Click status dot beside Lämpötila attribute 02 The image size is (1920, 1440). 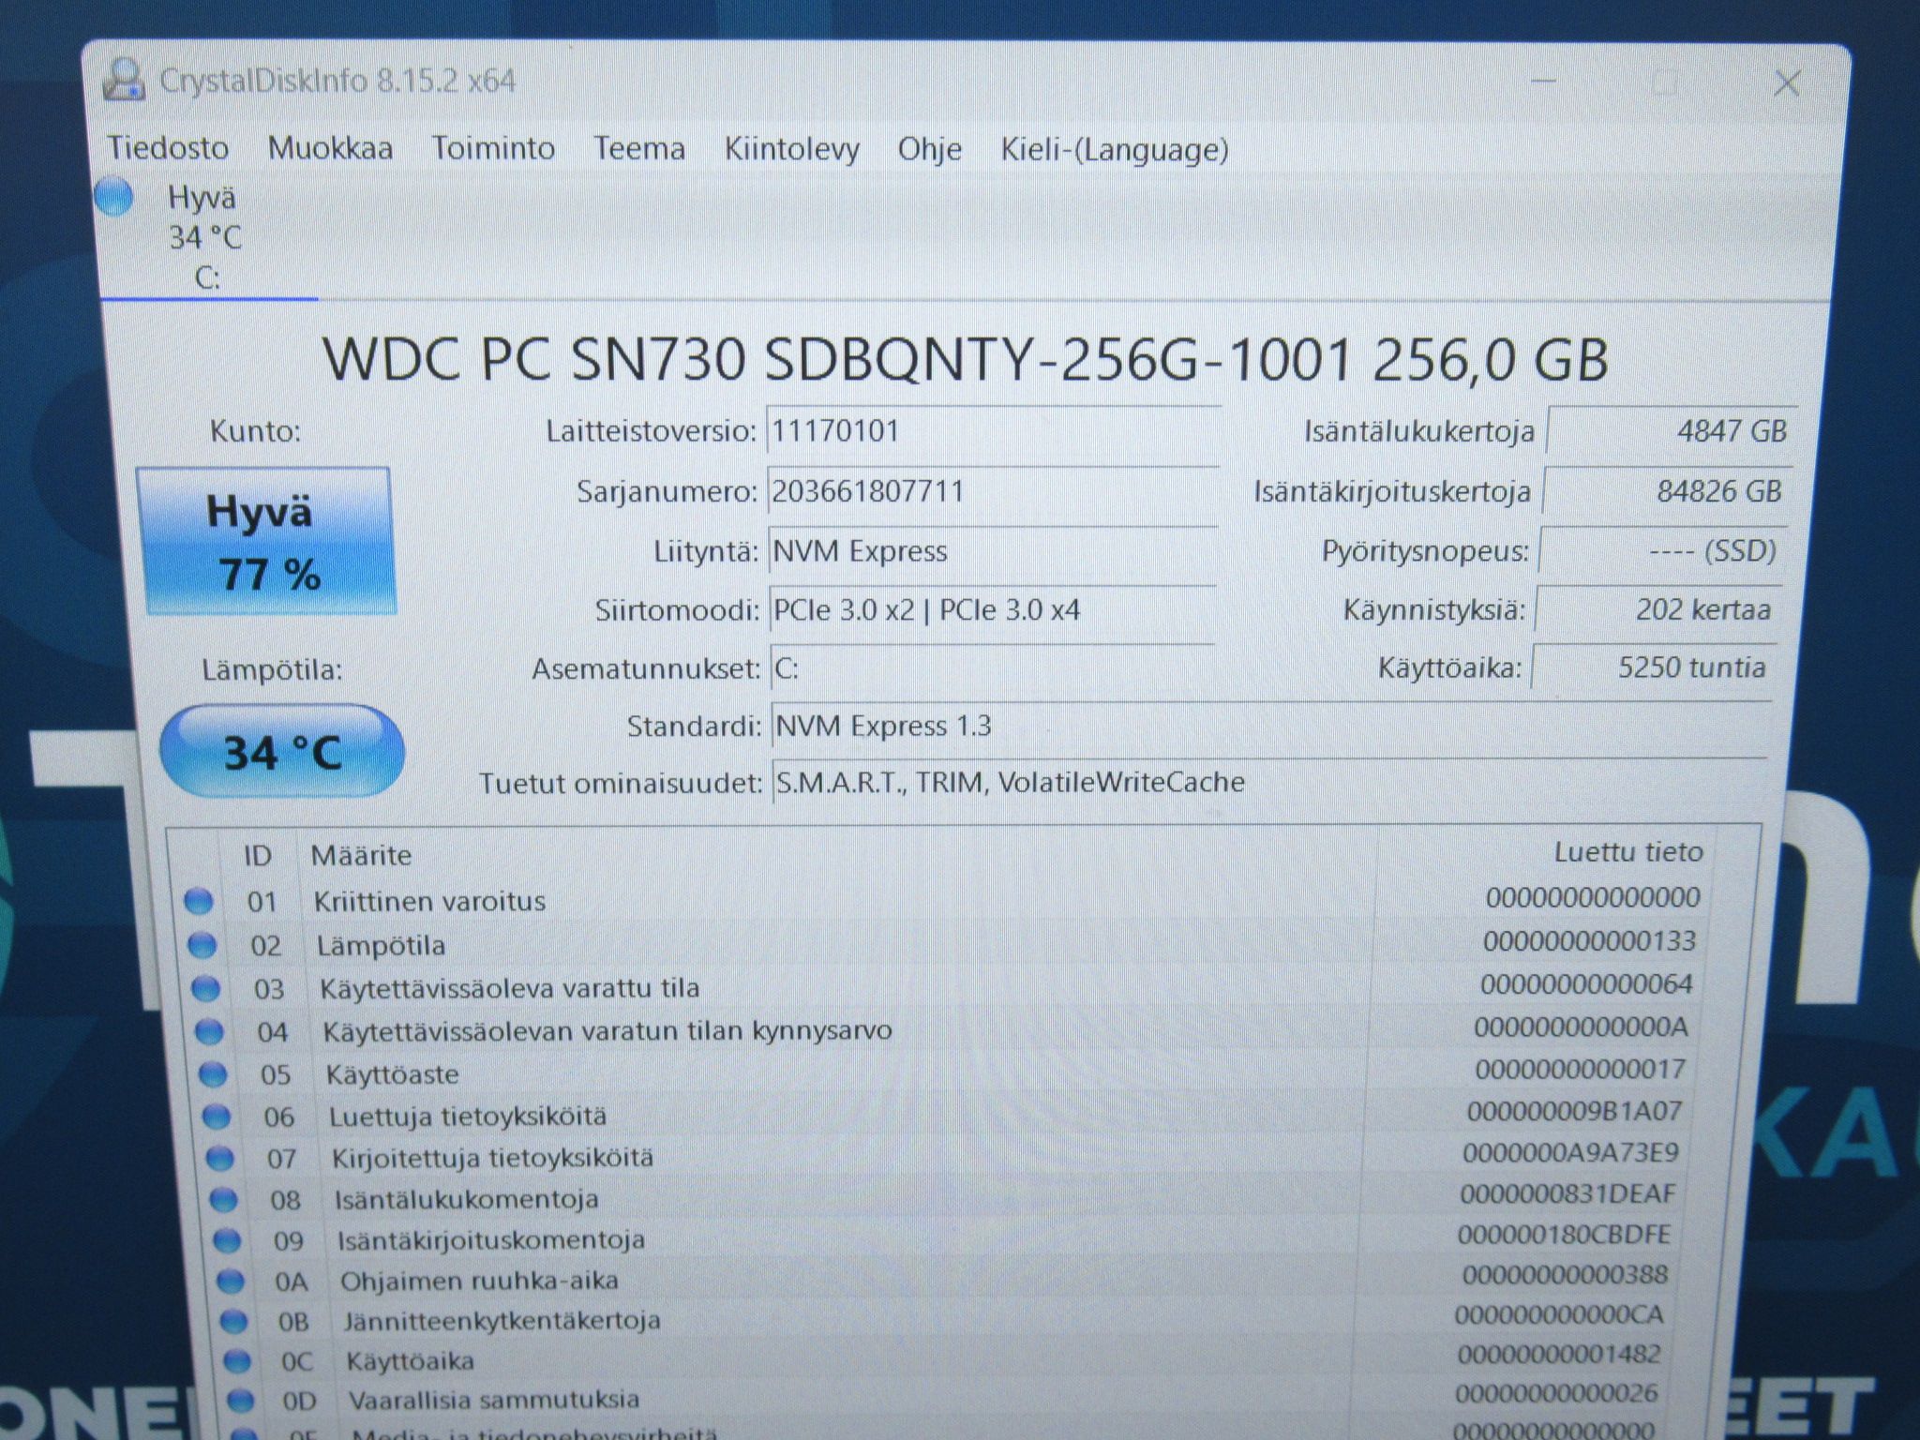[x=202, y=945]
